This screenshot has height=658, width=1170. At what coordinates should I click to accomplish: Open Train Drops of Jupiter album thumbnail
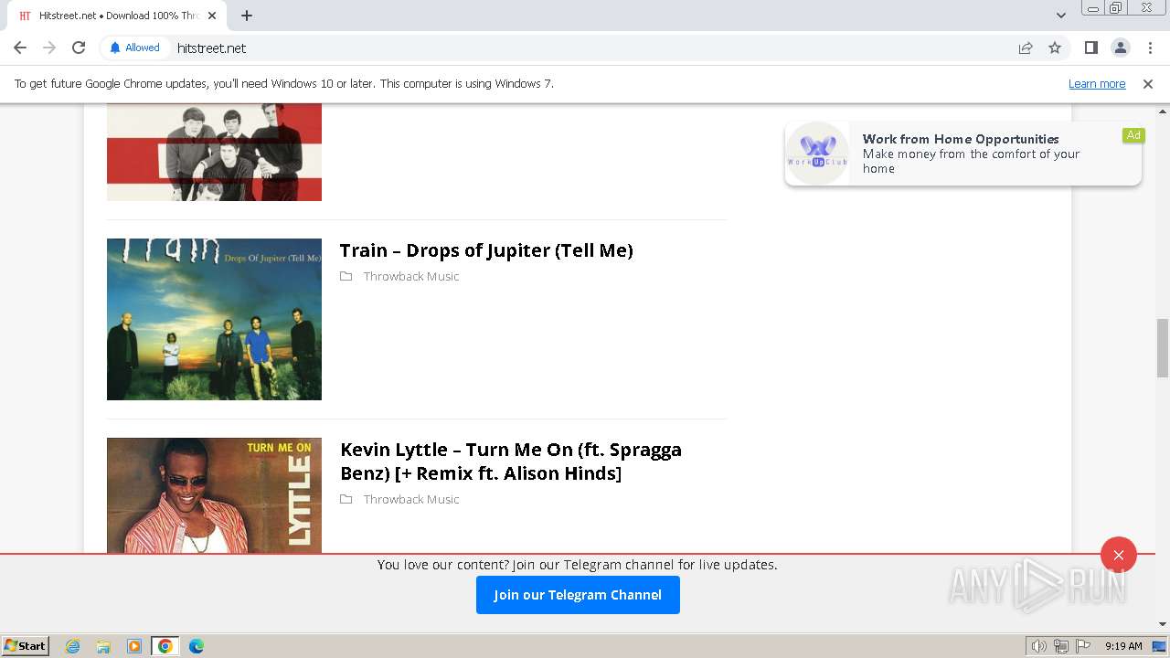(x=214, y=319)
